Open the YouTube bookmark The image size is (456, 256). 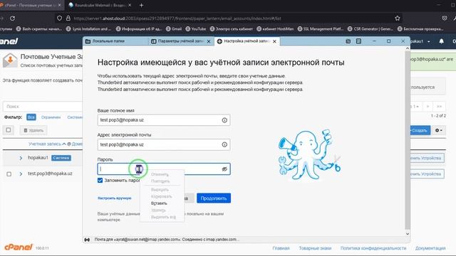click(196, 28)
